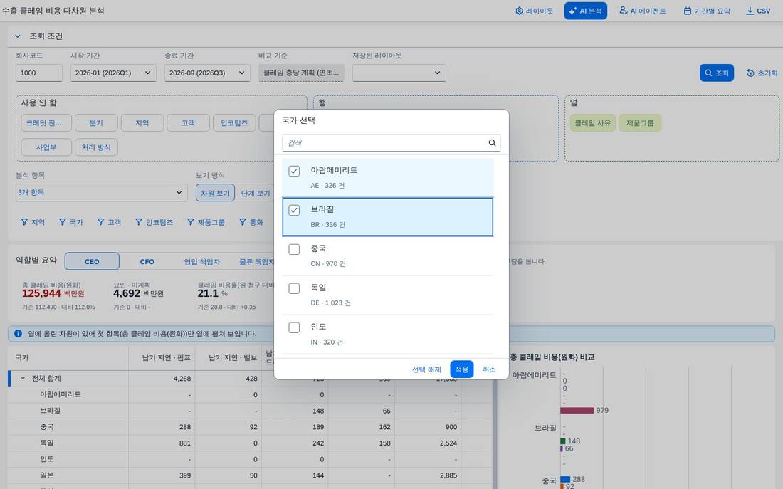Click the 979 bar in the chart
The width and height of the screenshot is (783, 489).
(x=577, y=410)
